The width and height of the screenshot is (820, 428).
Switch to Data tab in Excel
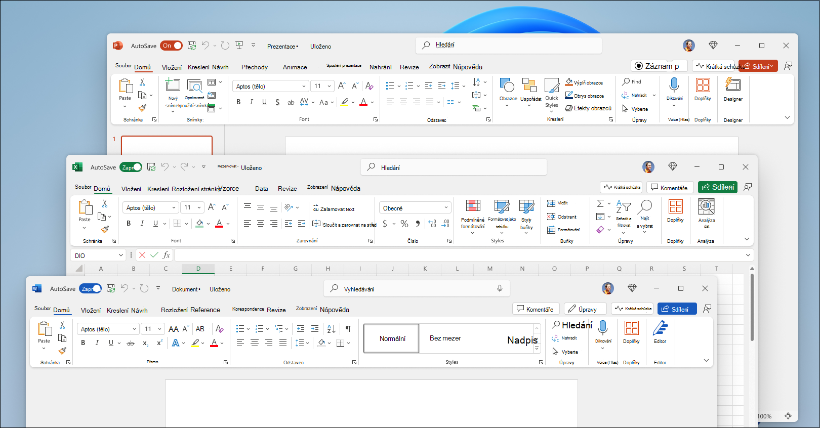(262, 189)
